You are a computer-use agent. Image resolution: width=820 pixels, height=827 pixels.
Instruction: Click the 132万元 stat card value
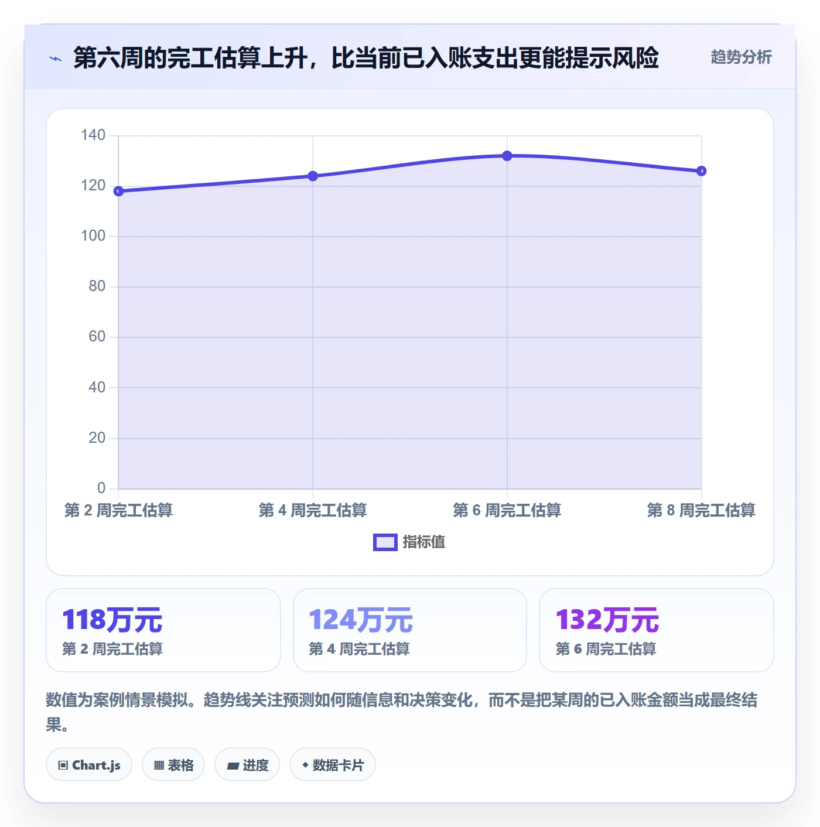pyautogui.click(x=607, y=620)
